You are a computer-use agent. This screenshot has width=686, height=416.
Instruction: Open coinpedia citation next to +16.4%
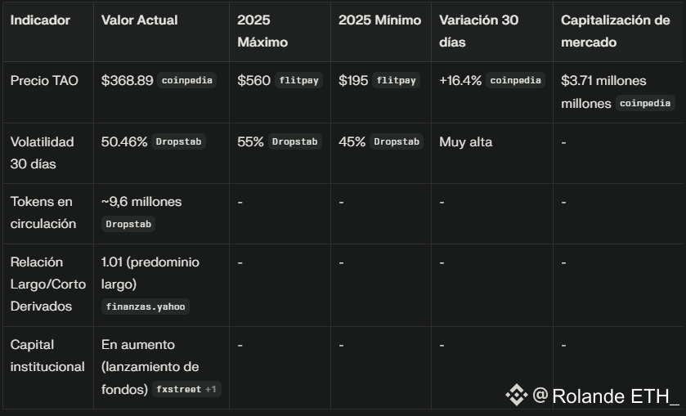[x=515, y=81]
